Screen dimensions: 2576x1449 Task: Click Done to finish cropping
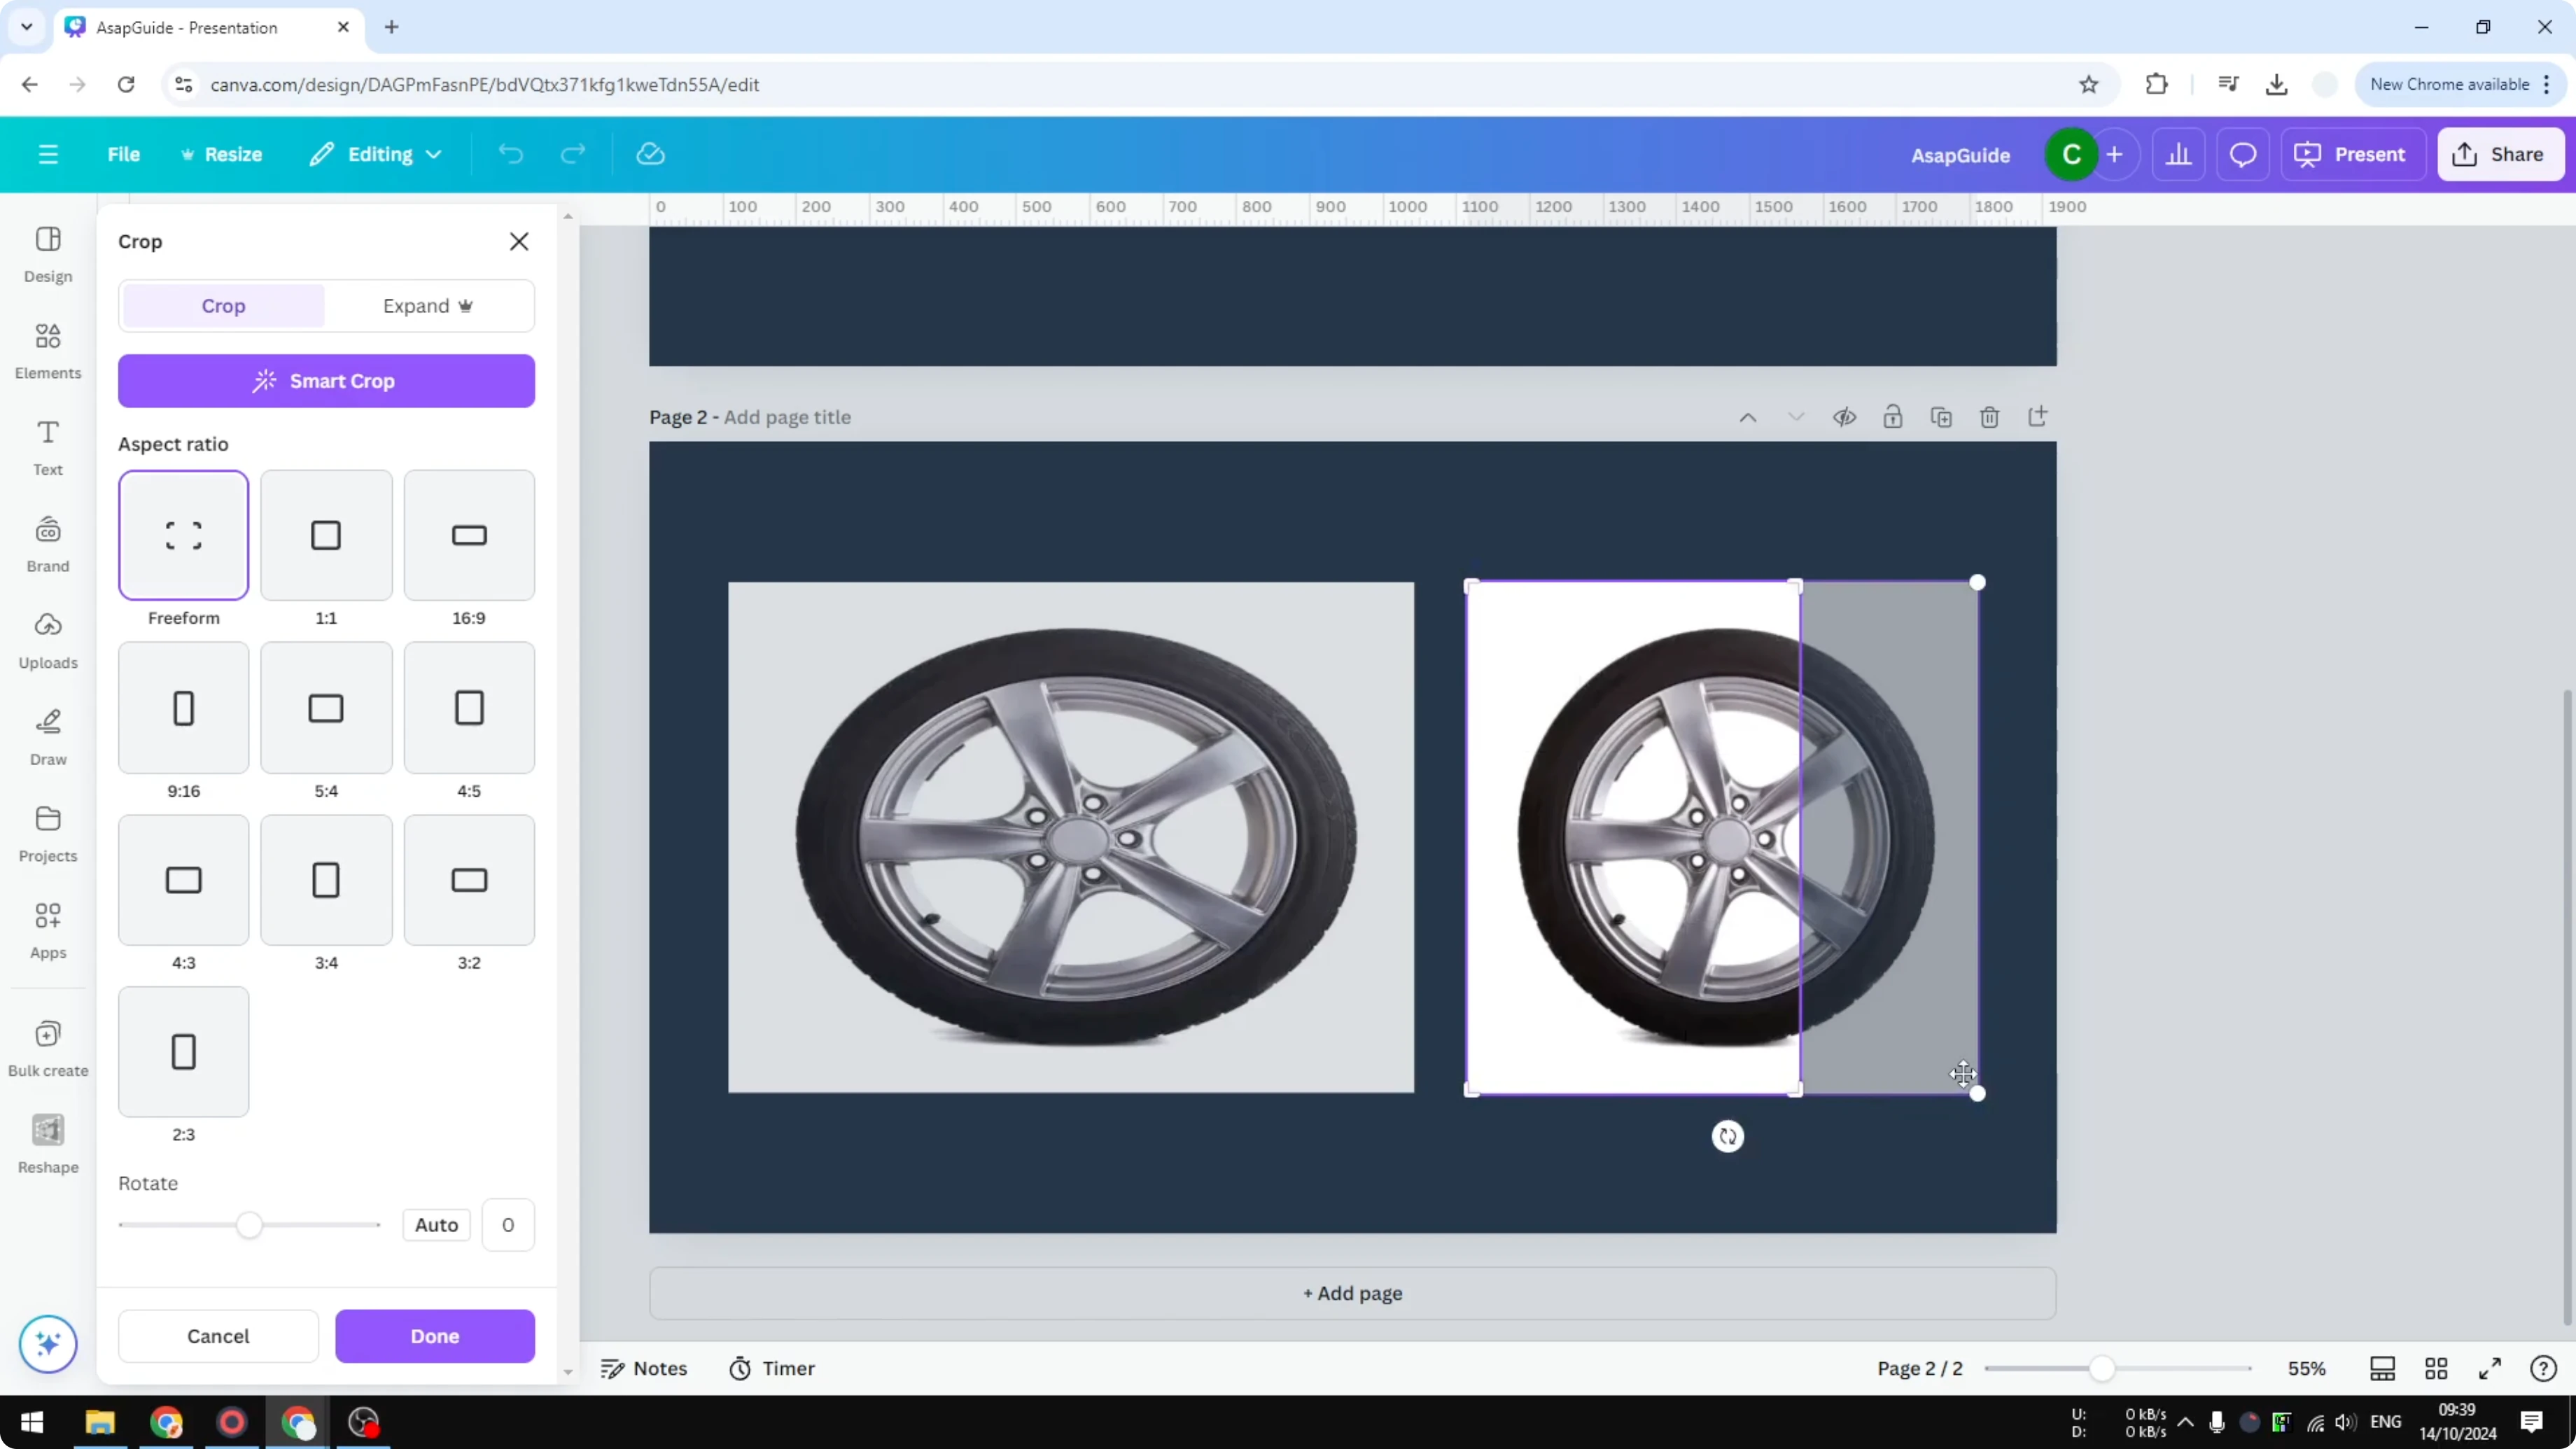[x=435, y=1336]
